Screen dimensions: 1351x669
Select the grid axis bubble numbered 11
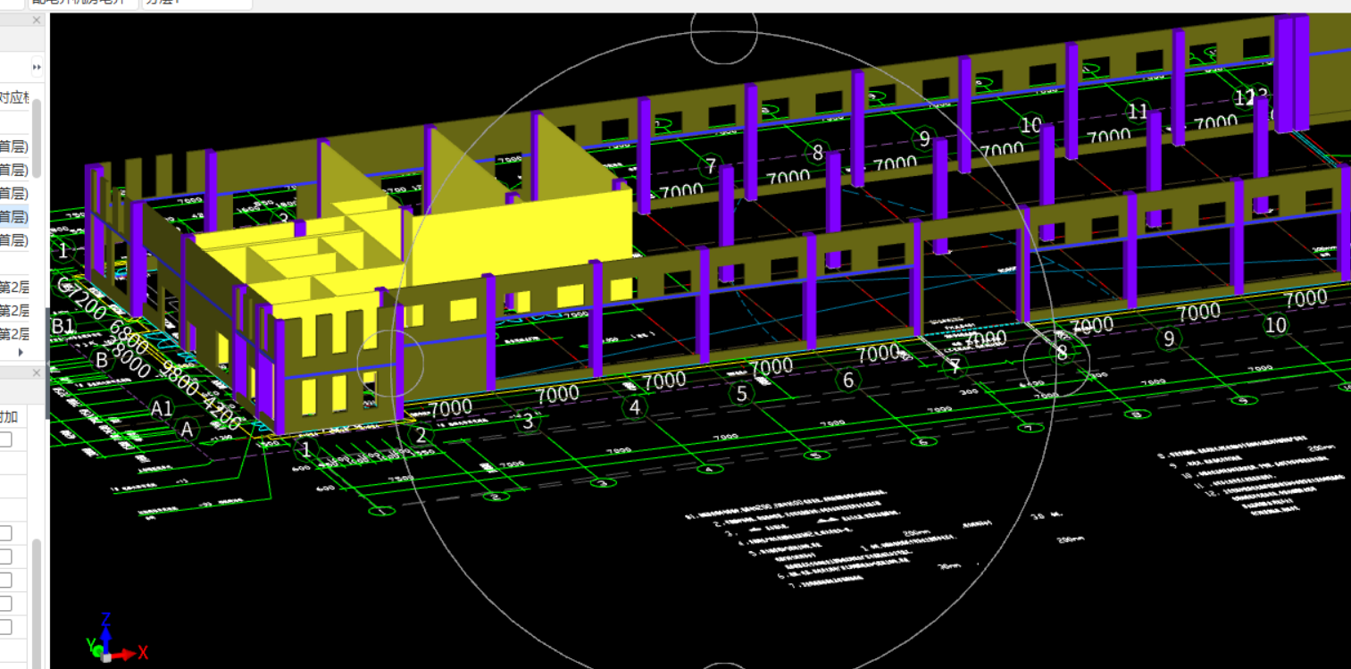point(1137,112)
